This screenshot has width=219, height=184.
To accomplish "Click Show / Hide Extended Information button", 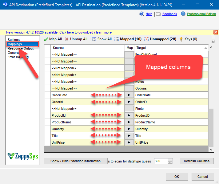I will 76,161.
